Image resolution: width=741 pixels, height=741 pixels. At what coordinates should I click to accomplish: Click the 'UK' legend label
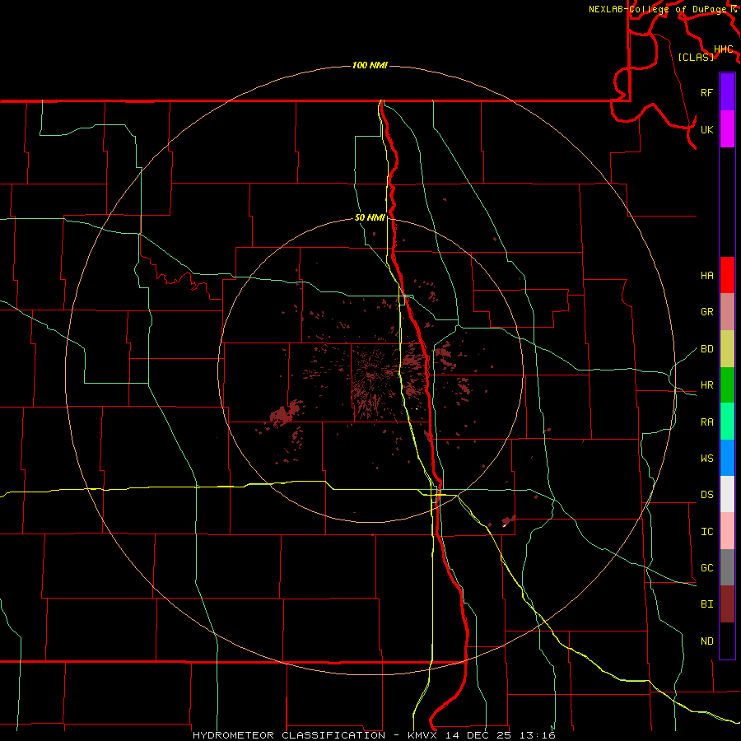point(706,129)
